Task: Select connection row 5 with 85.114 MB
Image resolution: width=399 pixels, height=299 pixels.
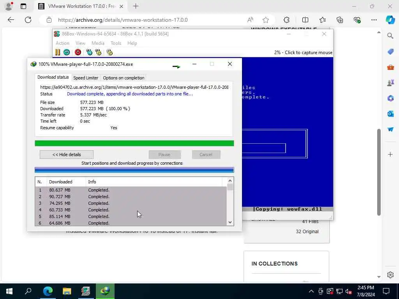Action: pyautogui.click(x=131, y=216)
